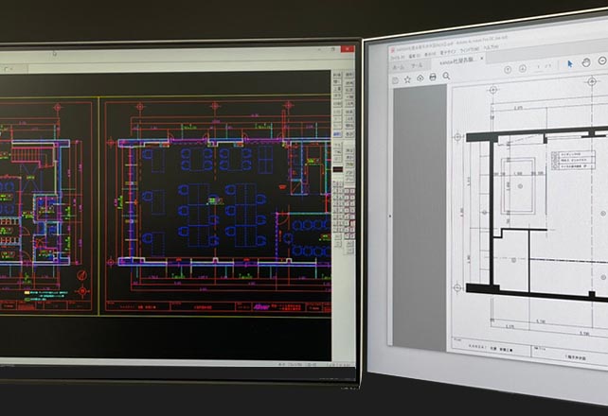Click the zoom out minus button

603,61
